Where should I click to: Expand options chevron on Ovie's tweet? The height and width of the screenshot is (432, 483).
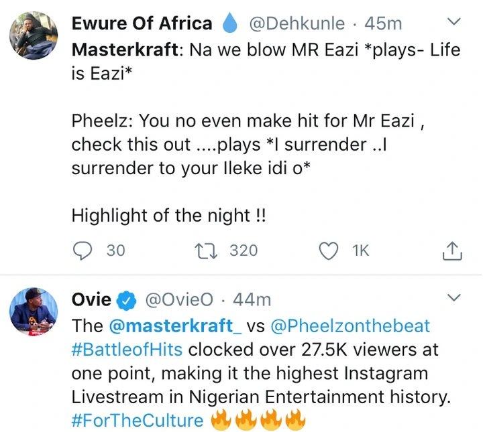(x=454, y=297)
